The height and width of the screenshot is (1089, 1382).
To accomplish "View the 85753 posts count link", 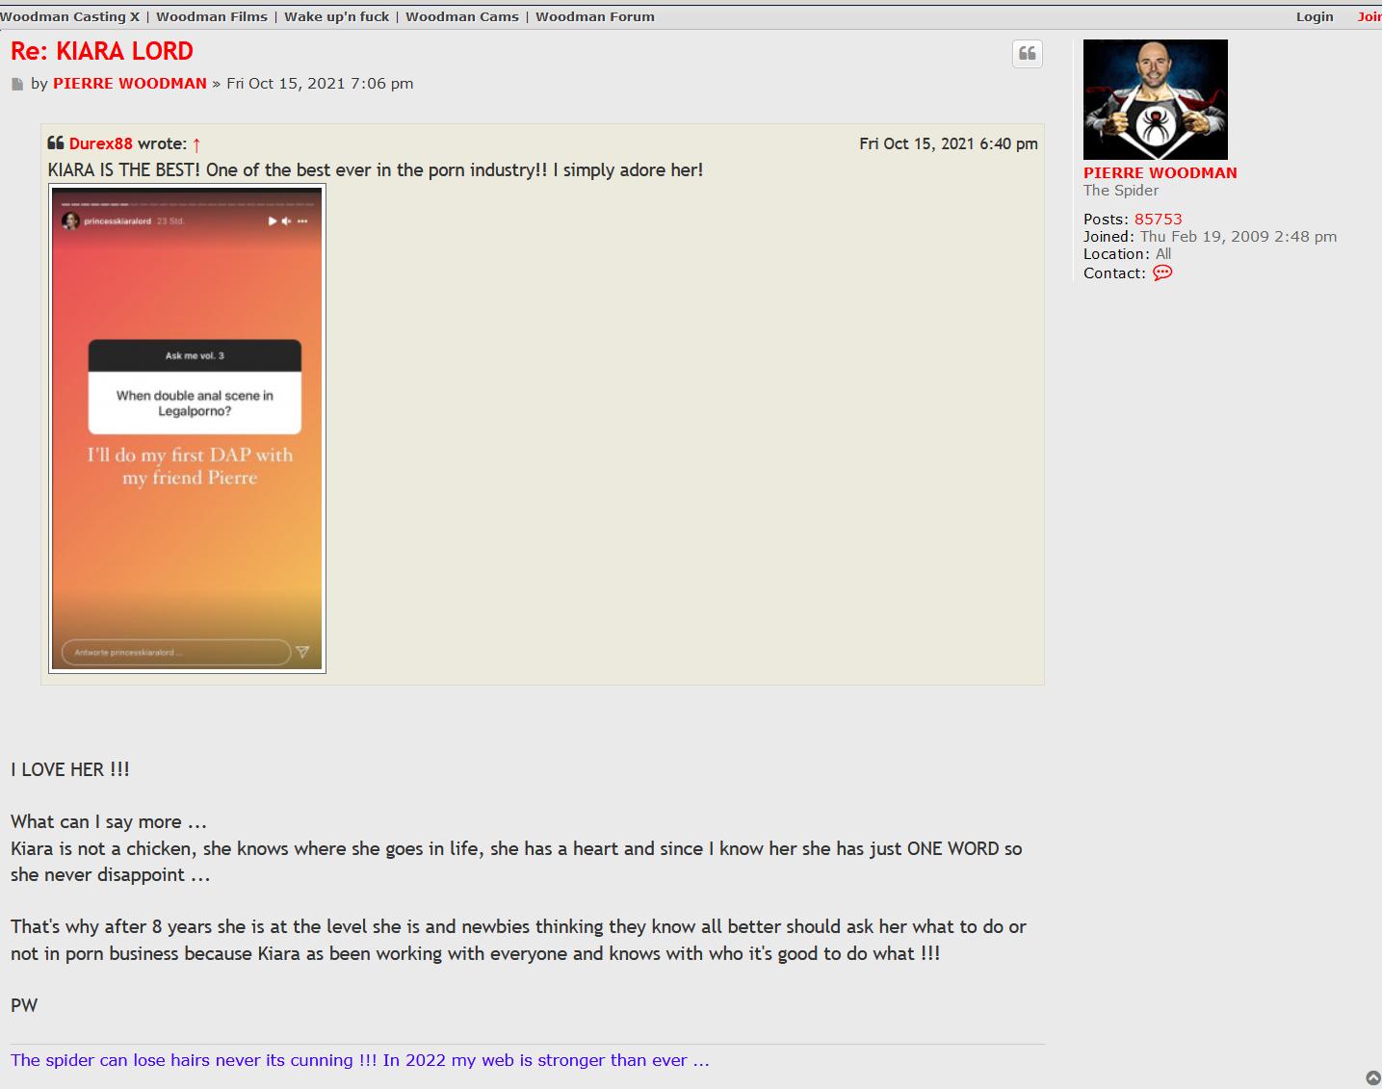I will [1158, 220].
